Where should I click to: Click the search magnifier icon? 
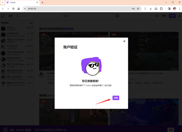118,16
